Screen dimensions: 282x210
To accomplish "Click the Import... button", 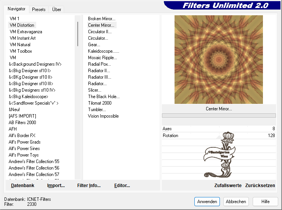I will pyautogui.click(x=56, y=186).
